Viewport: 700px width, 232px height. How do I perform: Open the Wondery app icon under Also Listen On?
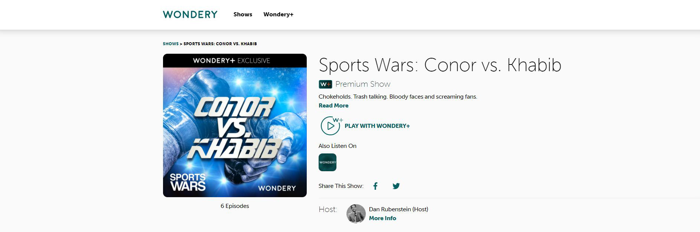point(328,162)
